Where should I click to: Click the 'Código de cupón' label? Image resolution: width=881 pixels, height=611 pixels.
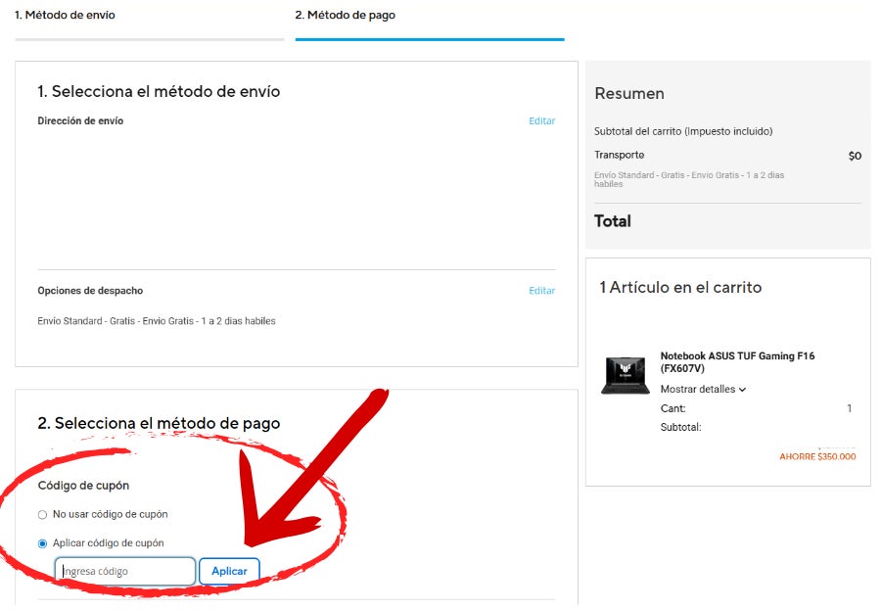pyautogui.click(x=83, y=486)
